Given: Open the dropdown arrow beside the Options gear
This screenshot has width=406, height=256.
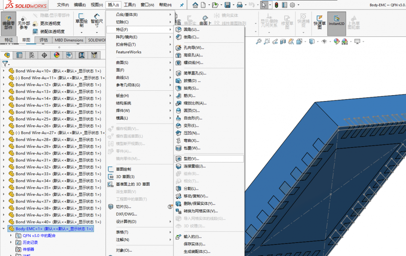Looking at the screenshot, I should point(298,5).
